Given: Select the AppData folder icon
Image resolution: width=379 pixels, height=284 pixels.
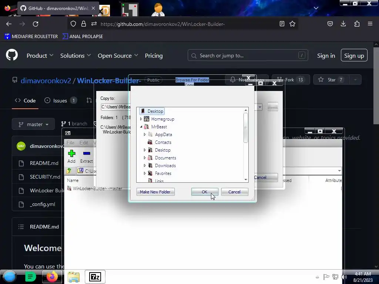Looking at the screenshot, I should pyautogui.click(x=150, y=134).
